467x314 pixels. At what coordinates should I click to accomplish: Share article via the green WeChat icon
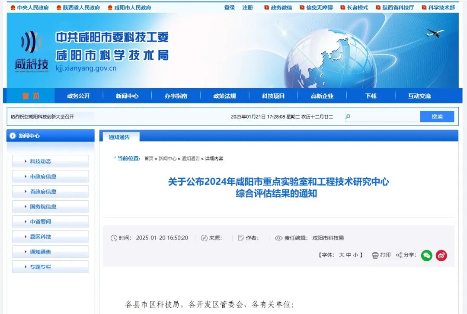[x=426, y=256]
